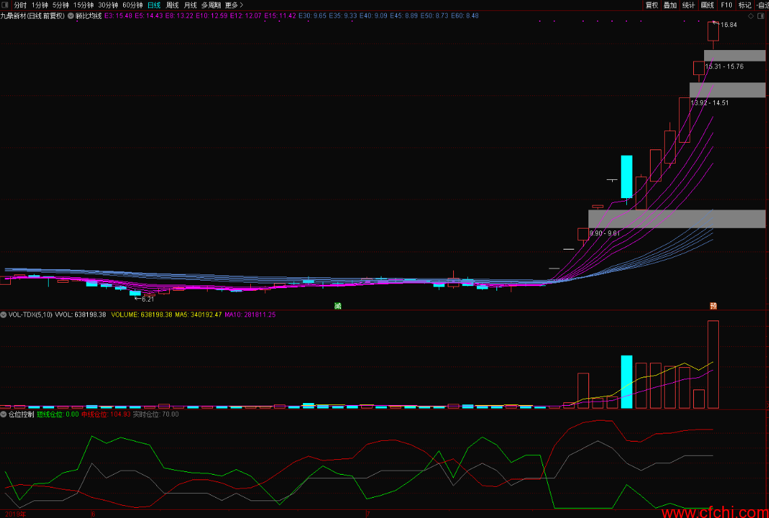Open the 画线 drawing tools
Screen dimensions: 769x518
pyautogui.click(x=707, y=5)
